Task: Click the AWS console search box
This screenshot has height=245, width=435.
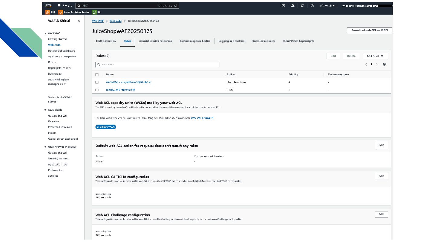Action: [x=127, y=5]
